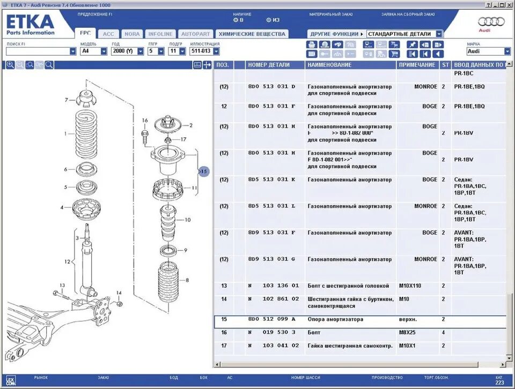515x389 pixels.
Task: Switch to the ACC tab
Action: point(108,34)
